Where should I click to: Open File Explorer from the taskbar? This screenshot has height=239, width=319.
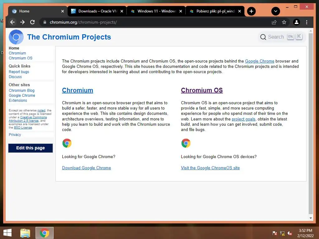point(25,233)
